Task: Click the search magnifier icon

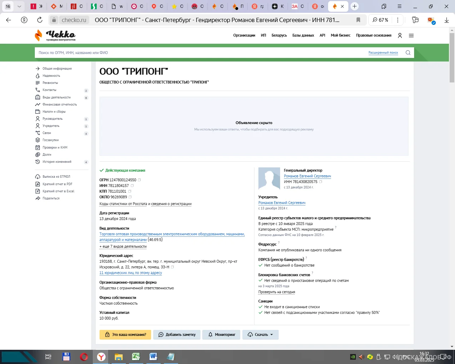Action: click(x=408, y=53)
